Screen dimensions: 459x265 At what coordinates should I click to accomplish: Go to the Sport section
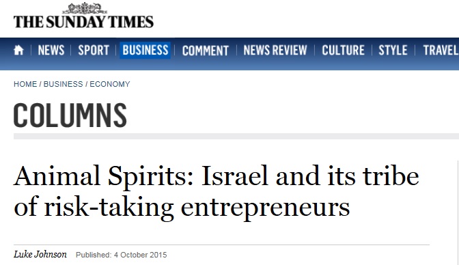click(x=94, y=50)
